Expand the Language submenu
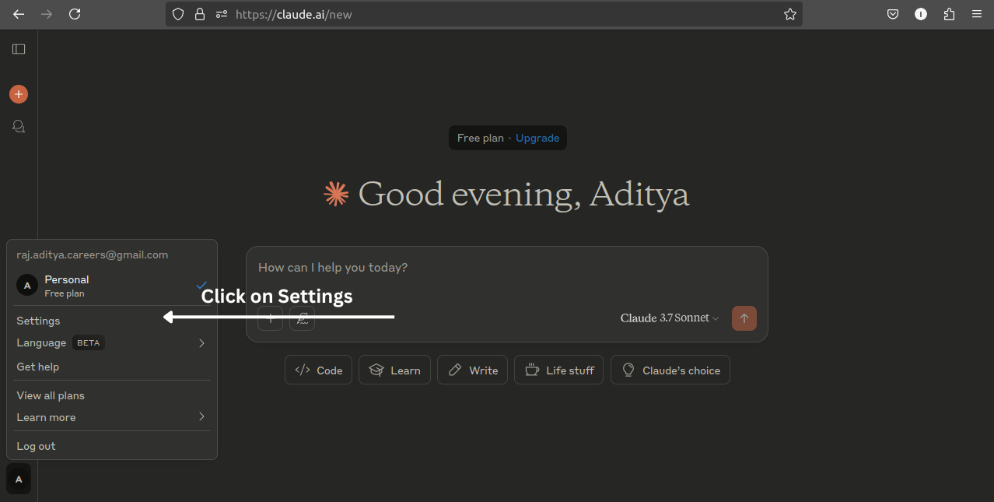 coord(41,342)
